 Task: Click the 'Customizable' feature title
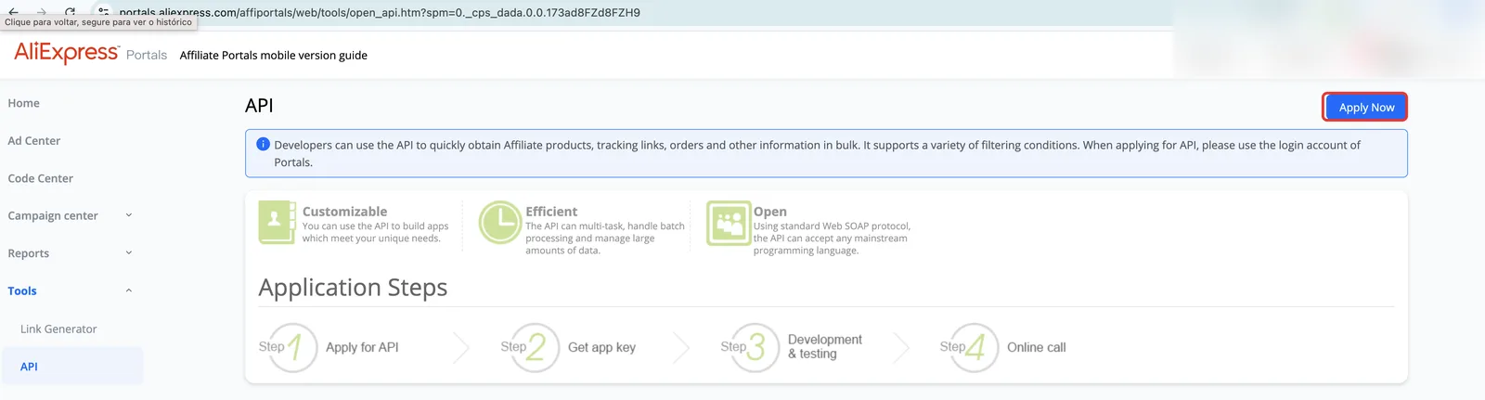[344, 212]
